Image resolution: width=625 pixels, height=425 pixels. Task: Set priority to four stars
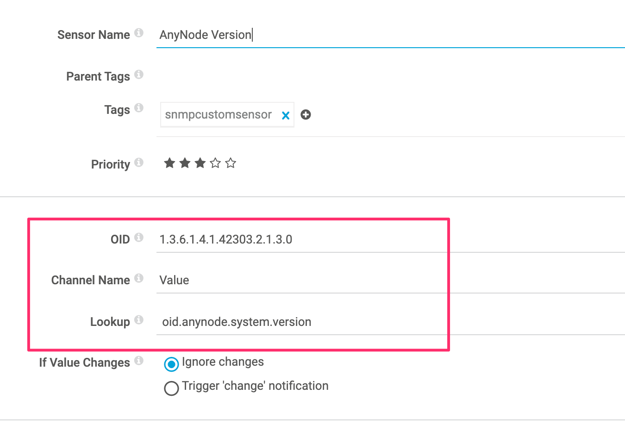[x=215, y=163]
